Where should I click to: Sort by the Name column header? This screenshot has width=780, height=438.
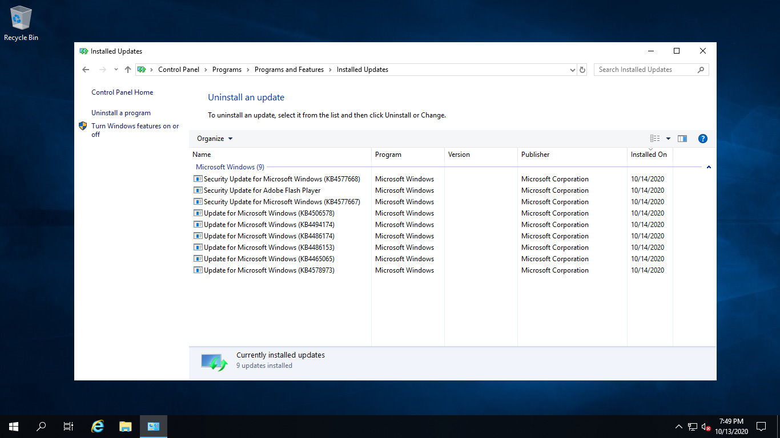(280, 155)
